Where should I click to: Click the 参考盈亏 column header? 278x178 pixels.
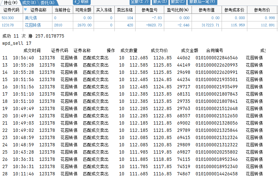(149, 10)
